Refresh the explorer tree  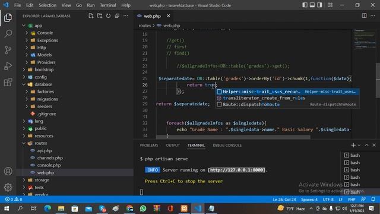pos(108,16)
